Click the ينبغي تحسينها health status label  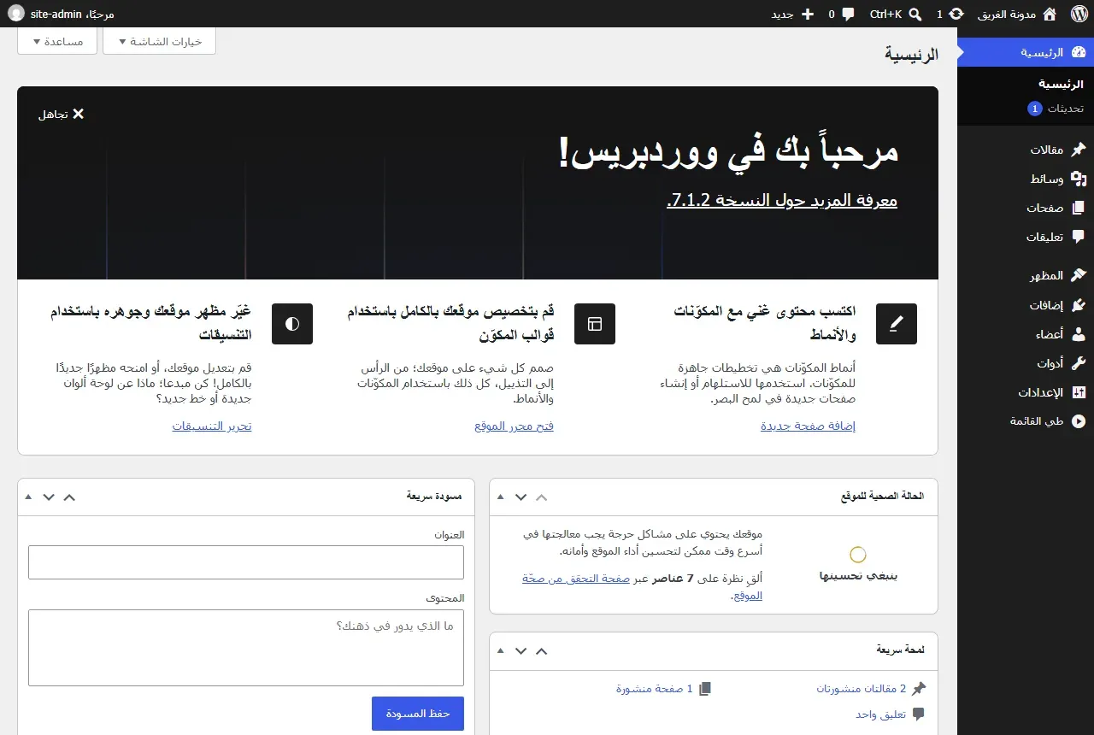[858, 576]
